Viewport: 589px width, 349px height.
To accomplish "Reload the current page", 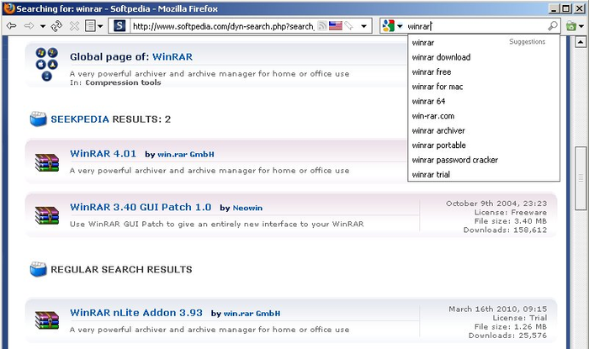I will tap(56, 26).
